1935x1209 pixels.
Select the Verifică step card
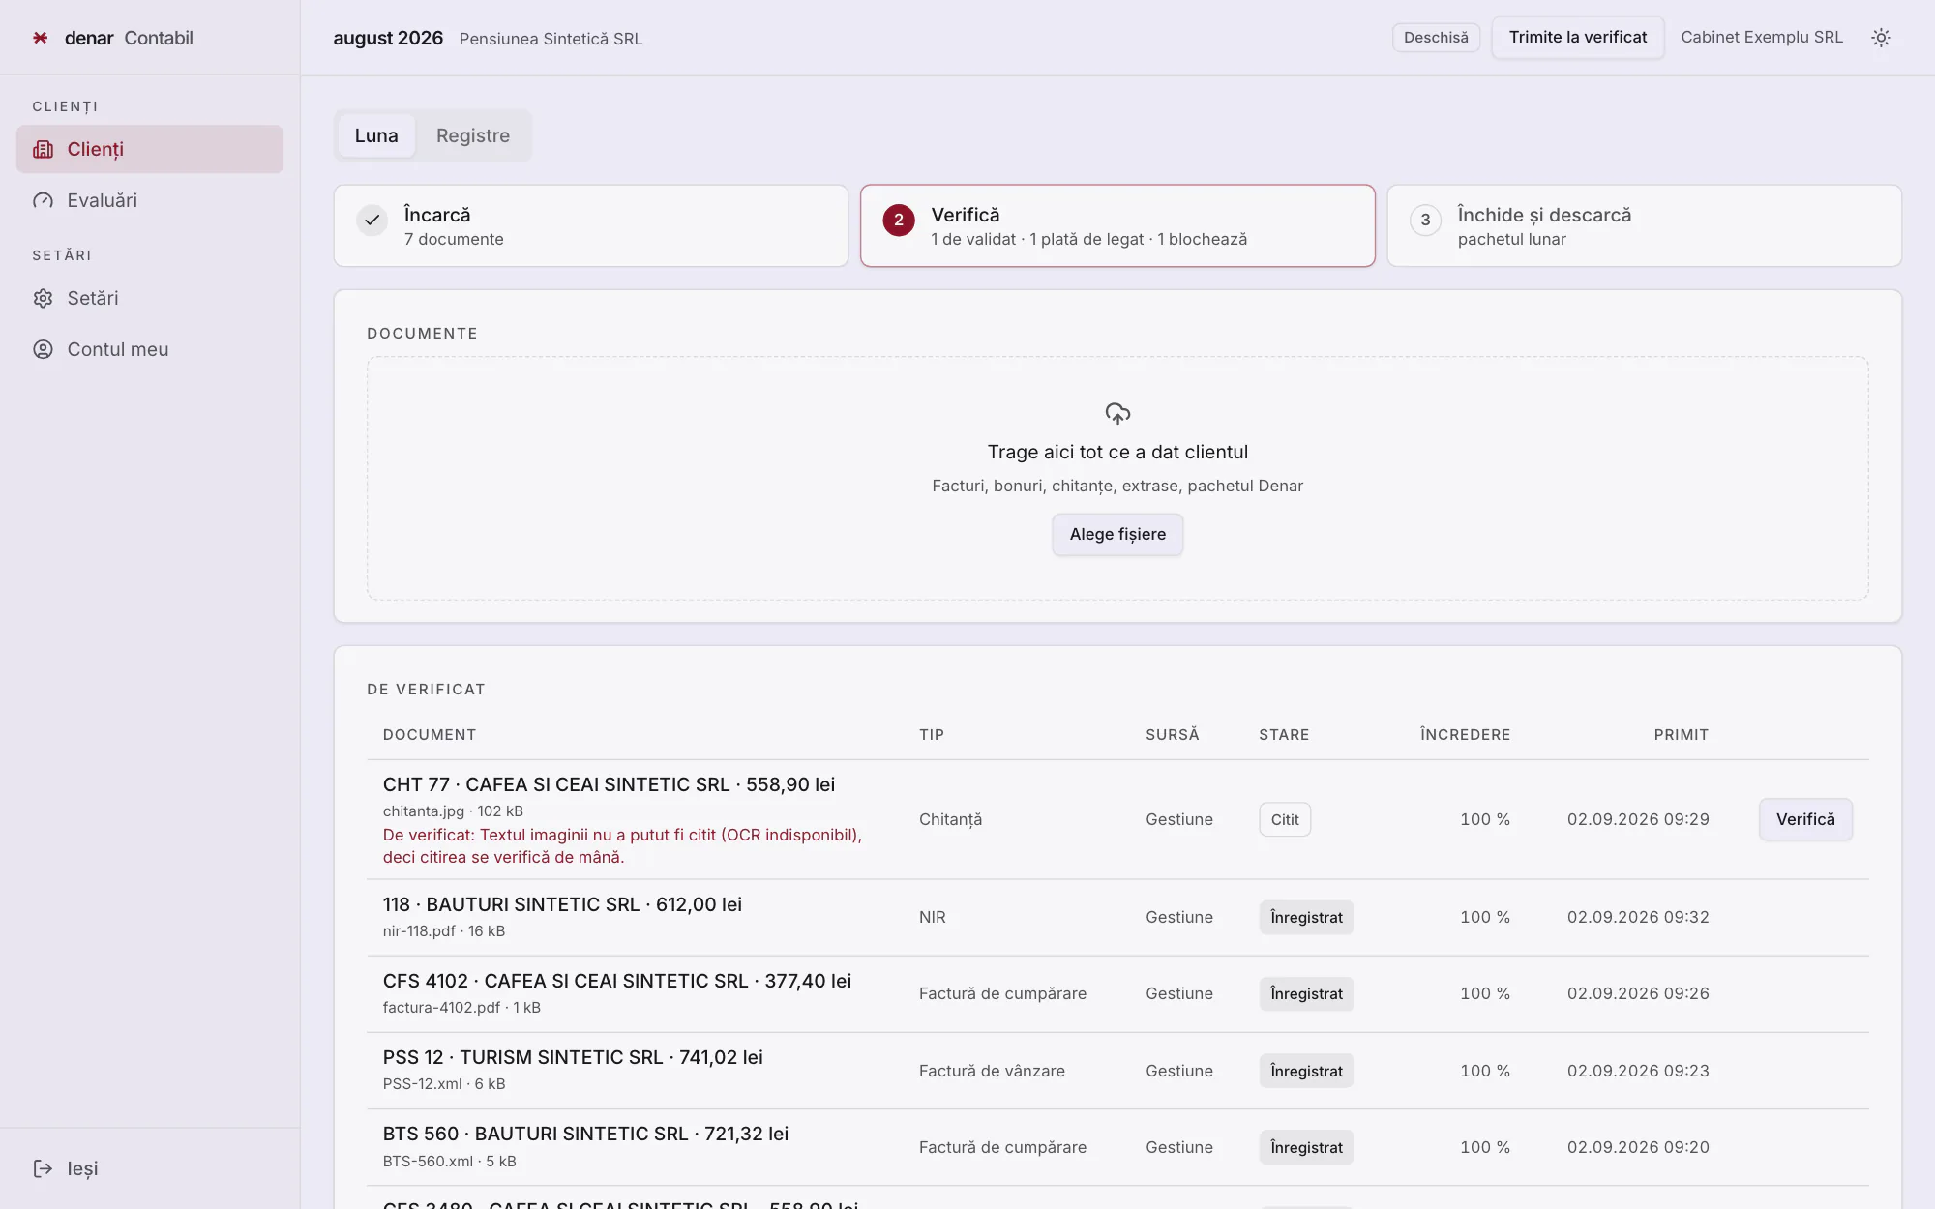[1117, 225]
